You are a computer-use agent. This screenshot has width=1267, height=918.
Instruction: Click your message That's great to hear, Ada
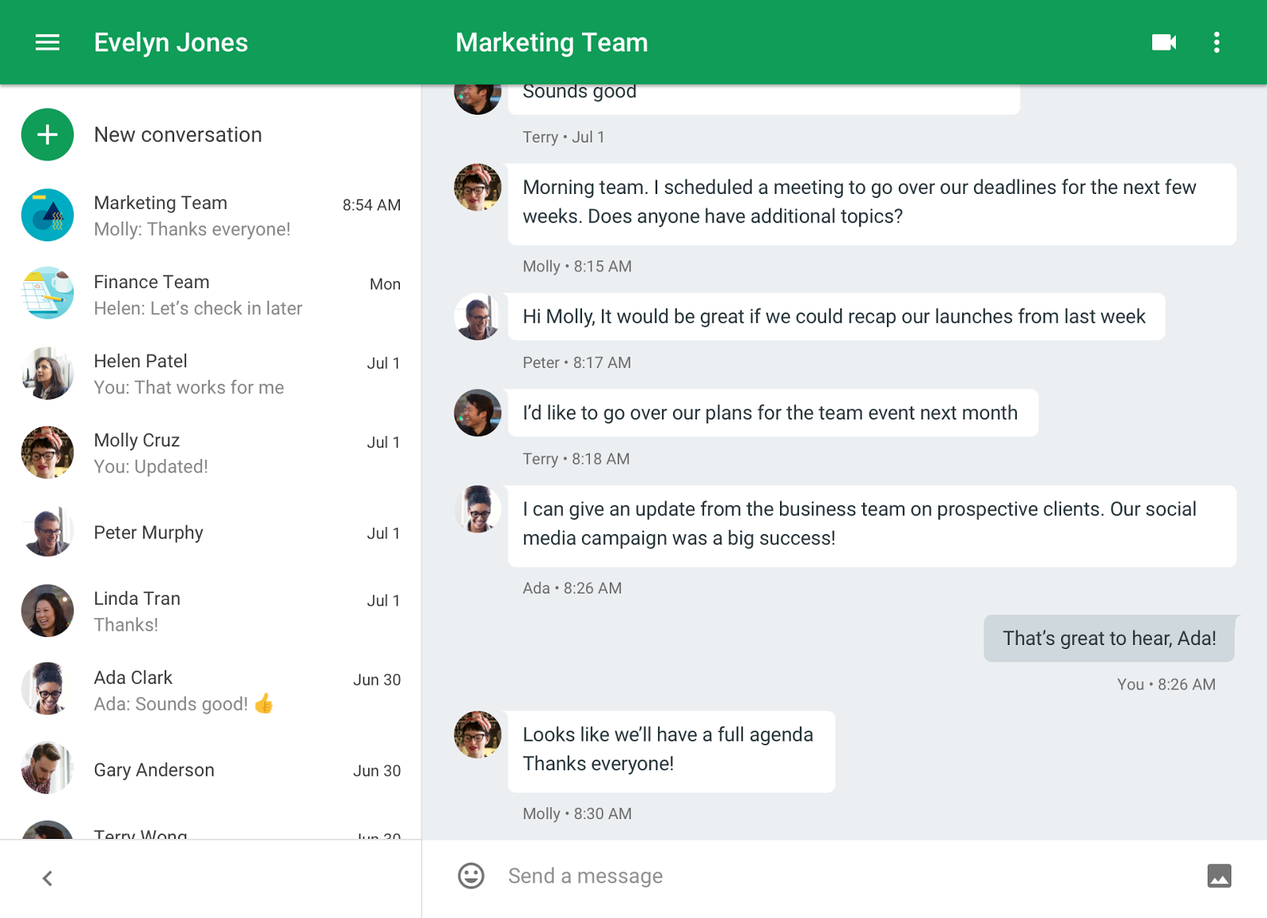pyautogui.click(x=1109, y=638)
